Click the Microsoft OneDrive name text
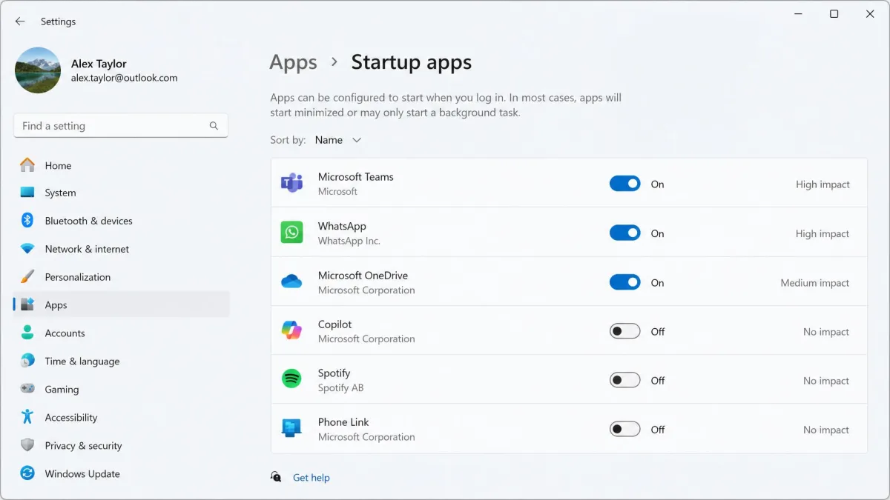The height and width of the screenshot is (500, 890). [363, 275]
